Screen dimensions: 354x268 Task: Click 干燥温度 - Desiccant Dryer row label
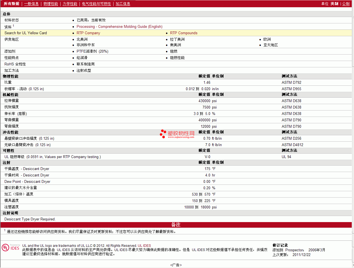click(27, 169)
